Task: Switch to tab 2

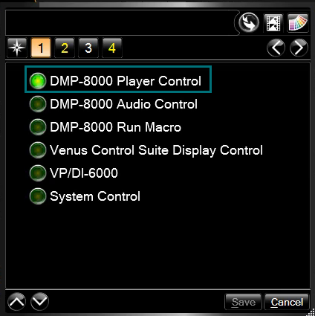Action: click(x=65, y=48)
